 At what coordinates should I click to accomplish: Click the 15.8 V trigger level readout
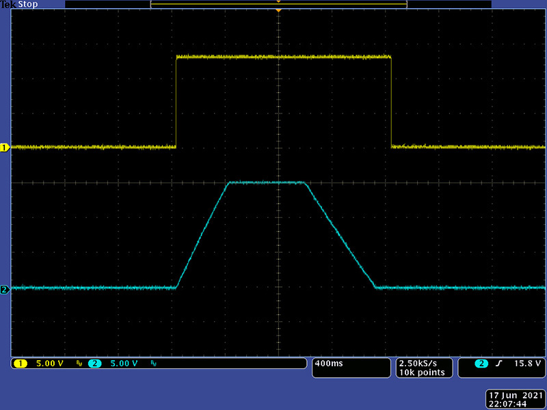click(529, 364)
